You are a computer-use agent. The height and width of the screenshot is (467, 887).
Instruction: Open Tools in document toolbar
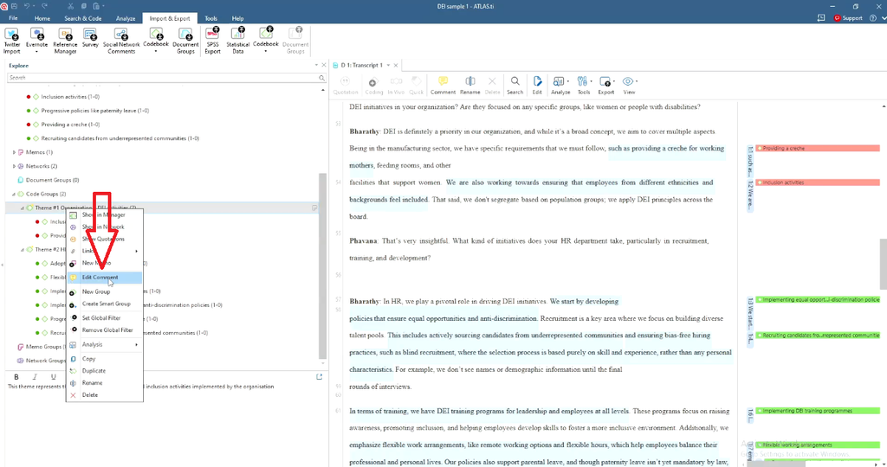coord(584,86)
